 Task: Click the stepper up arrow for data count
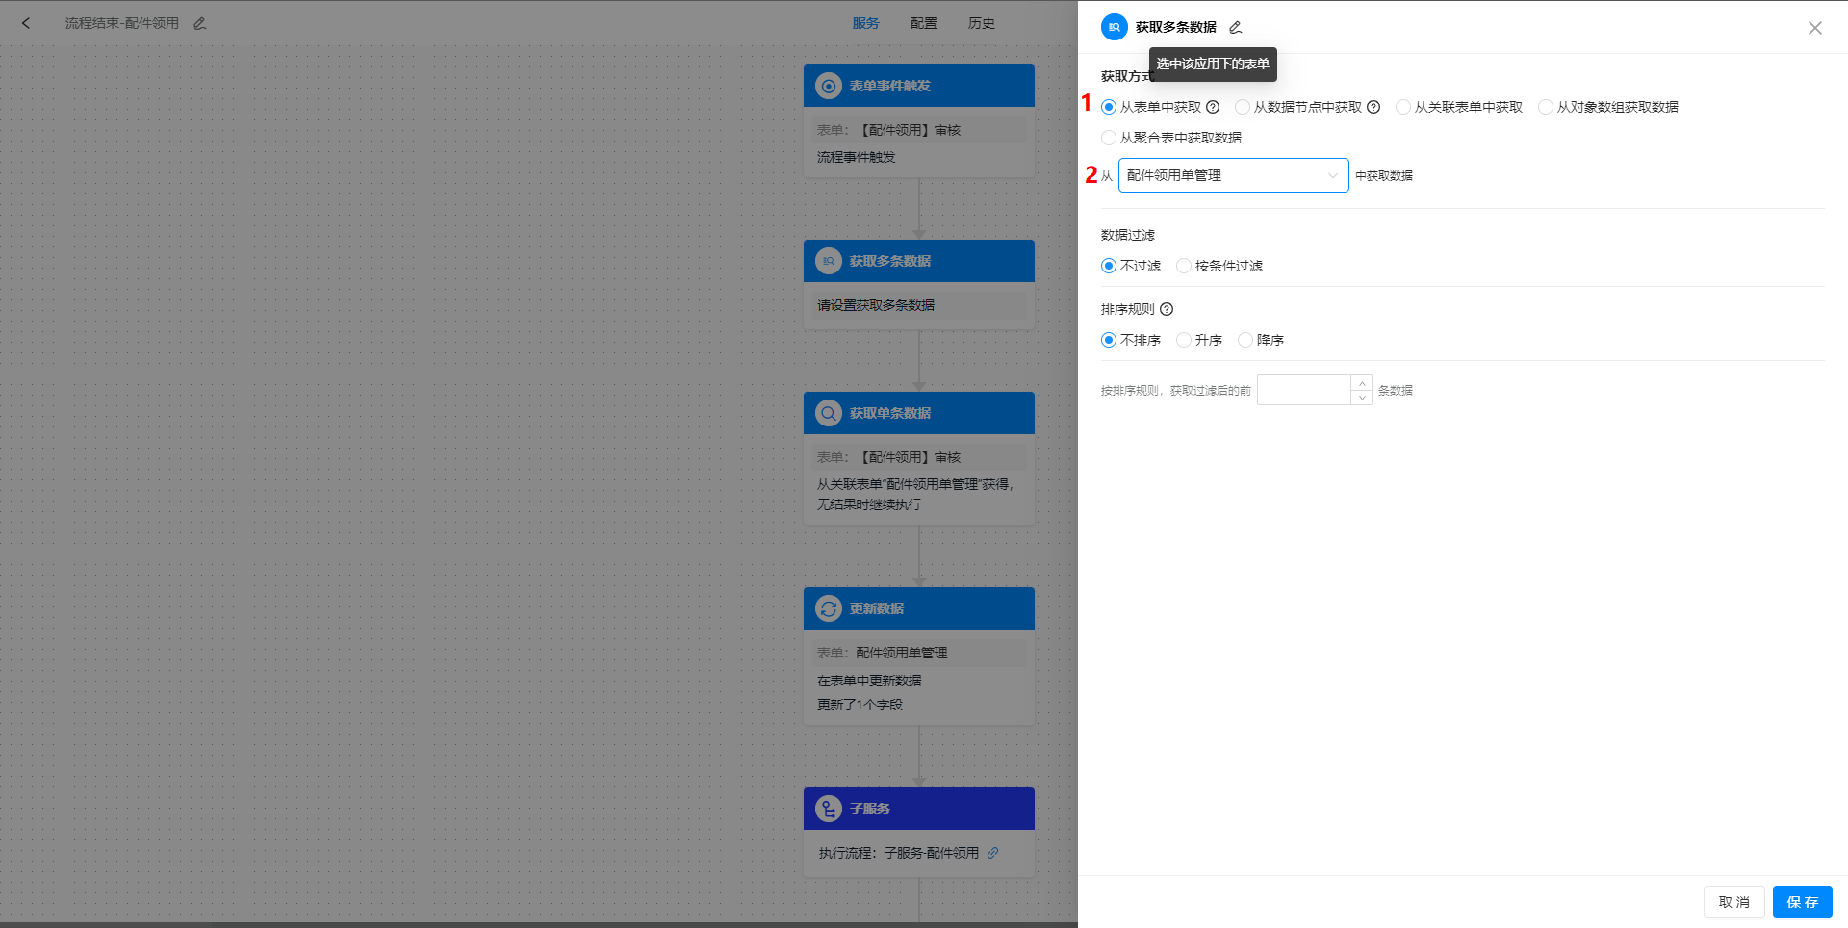tap(1361, 383)
